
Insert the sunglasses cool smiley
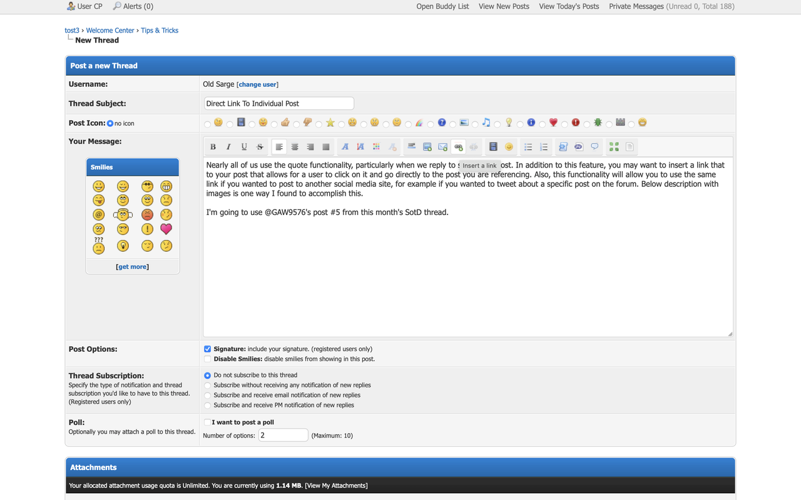pos(147,186)
